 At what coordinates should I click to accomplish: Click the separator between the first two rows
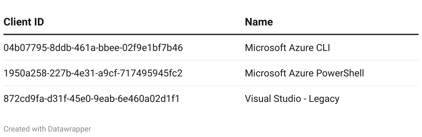[x=211, y=60]
